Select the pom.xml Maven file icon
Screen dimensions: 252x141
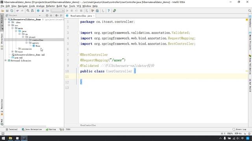click(x=13, y=58)
